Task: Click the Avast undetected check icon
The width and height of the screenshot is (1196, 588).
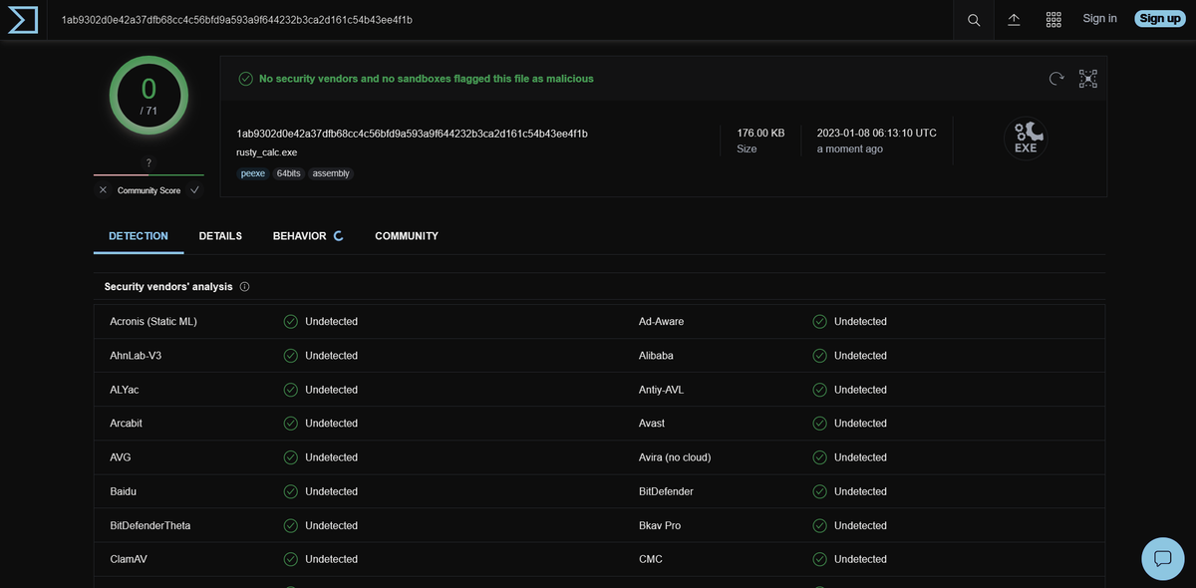Action: click(819, 424)
